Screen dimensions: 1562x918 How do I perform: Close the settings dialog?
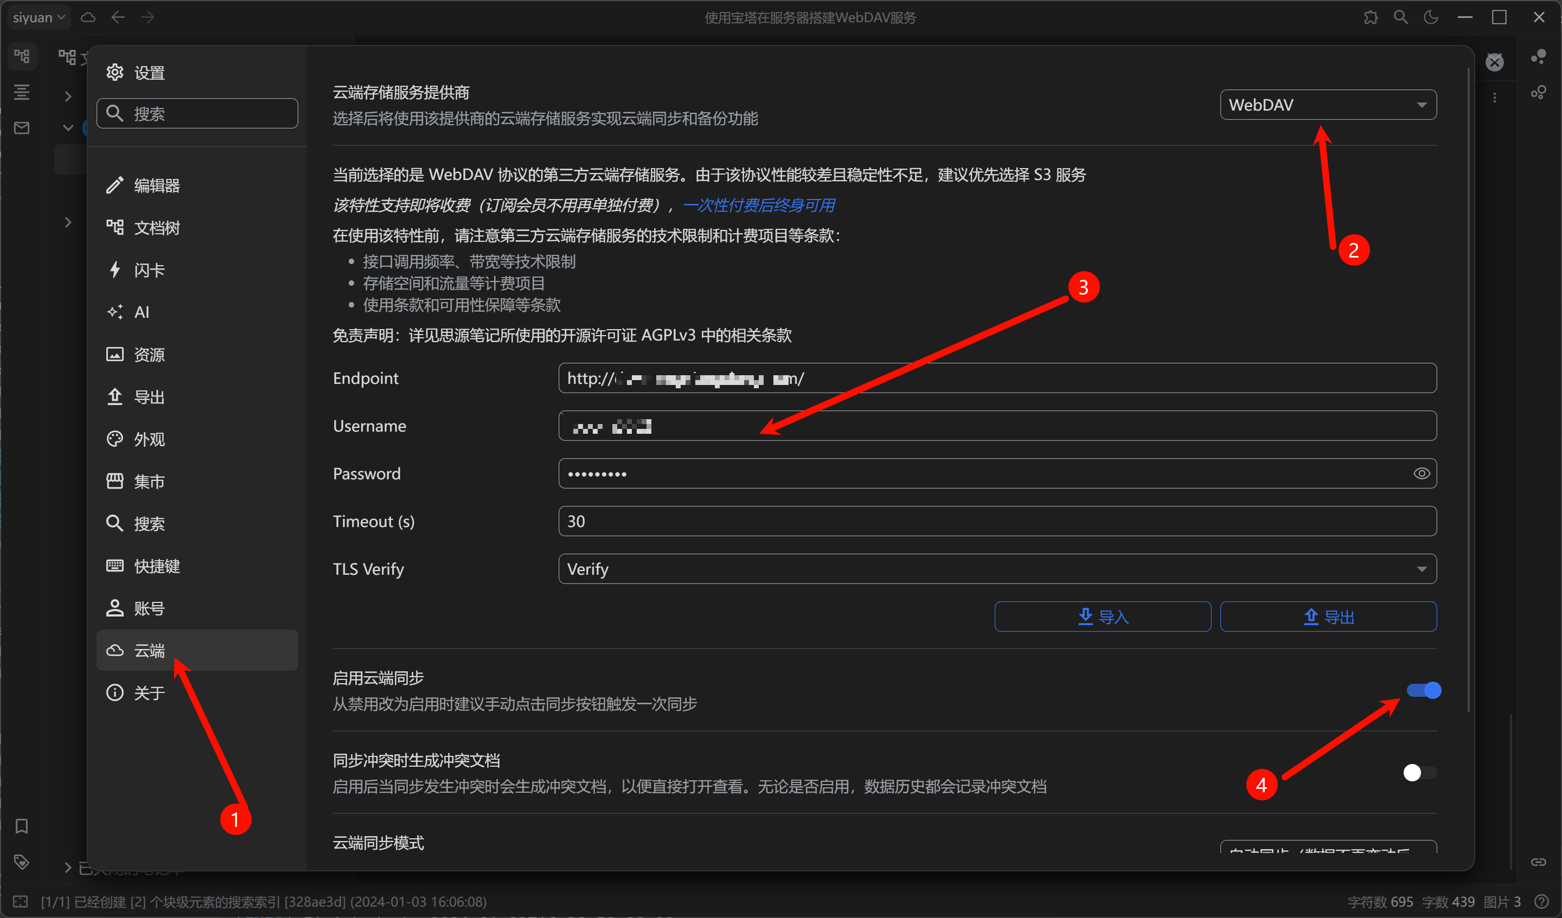point(1494,62)
